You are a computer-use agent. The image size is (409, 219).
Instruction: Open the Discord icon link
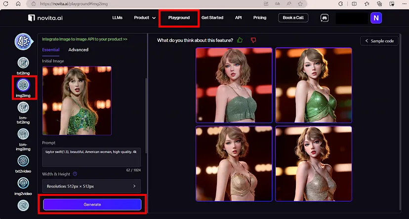coord(325,18)
